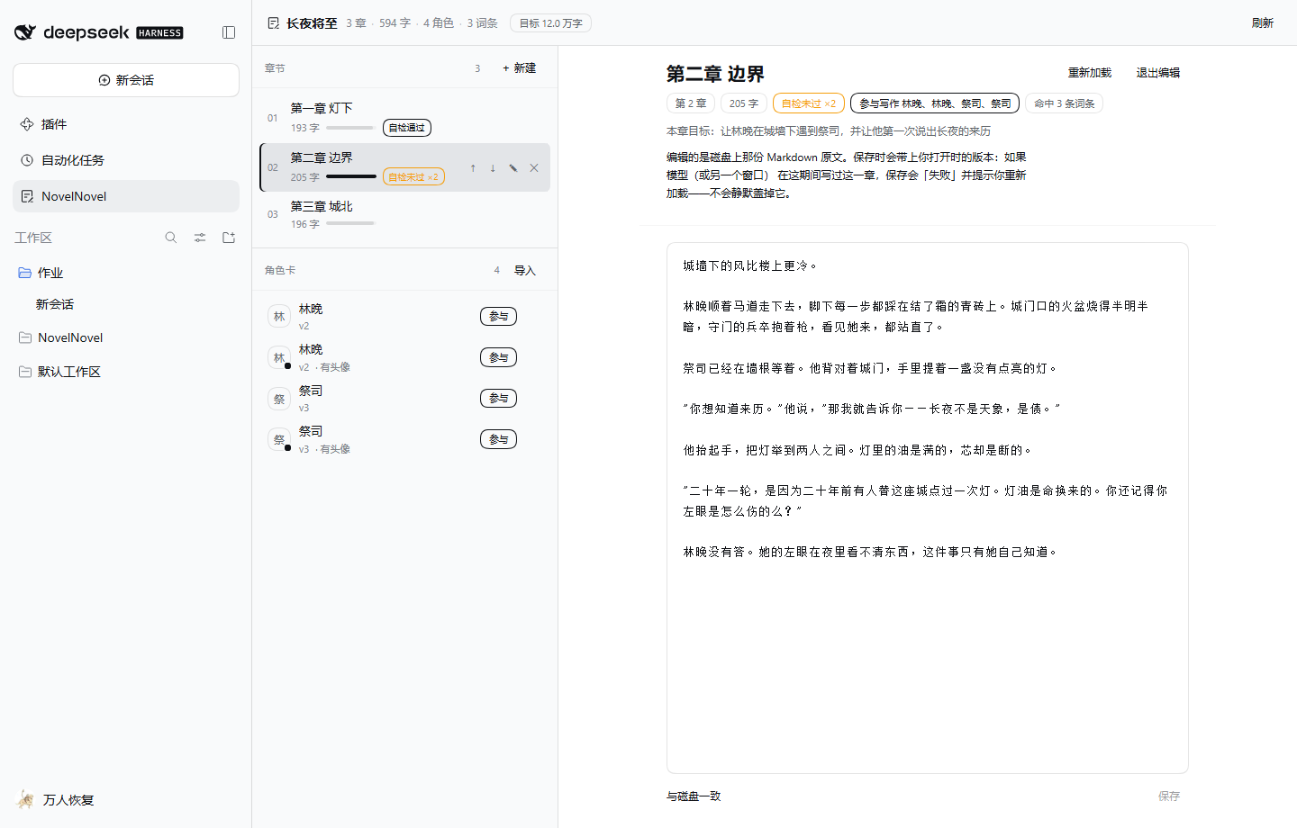
Task: Create a new workspace folder
Action: click(x=229, y=238)
